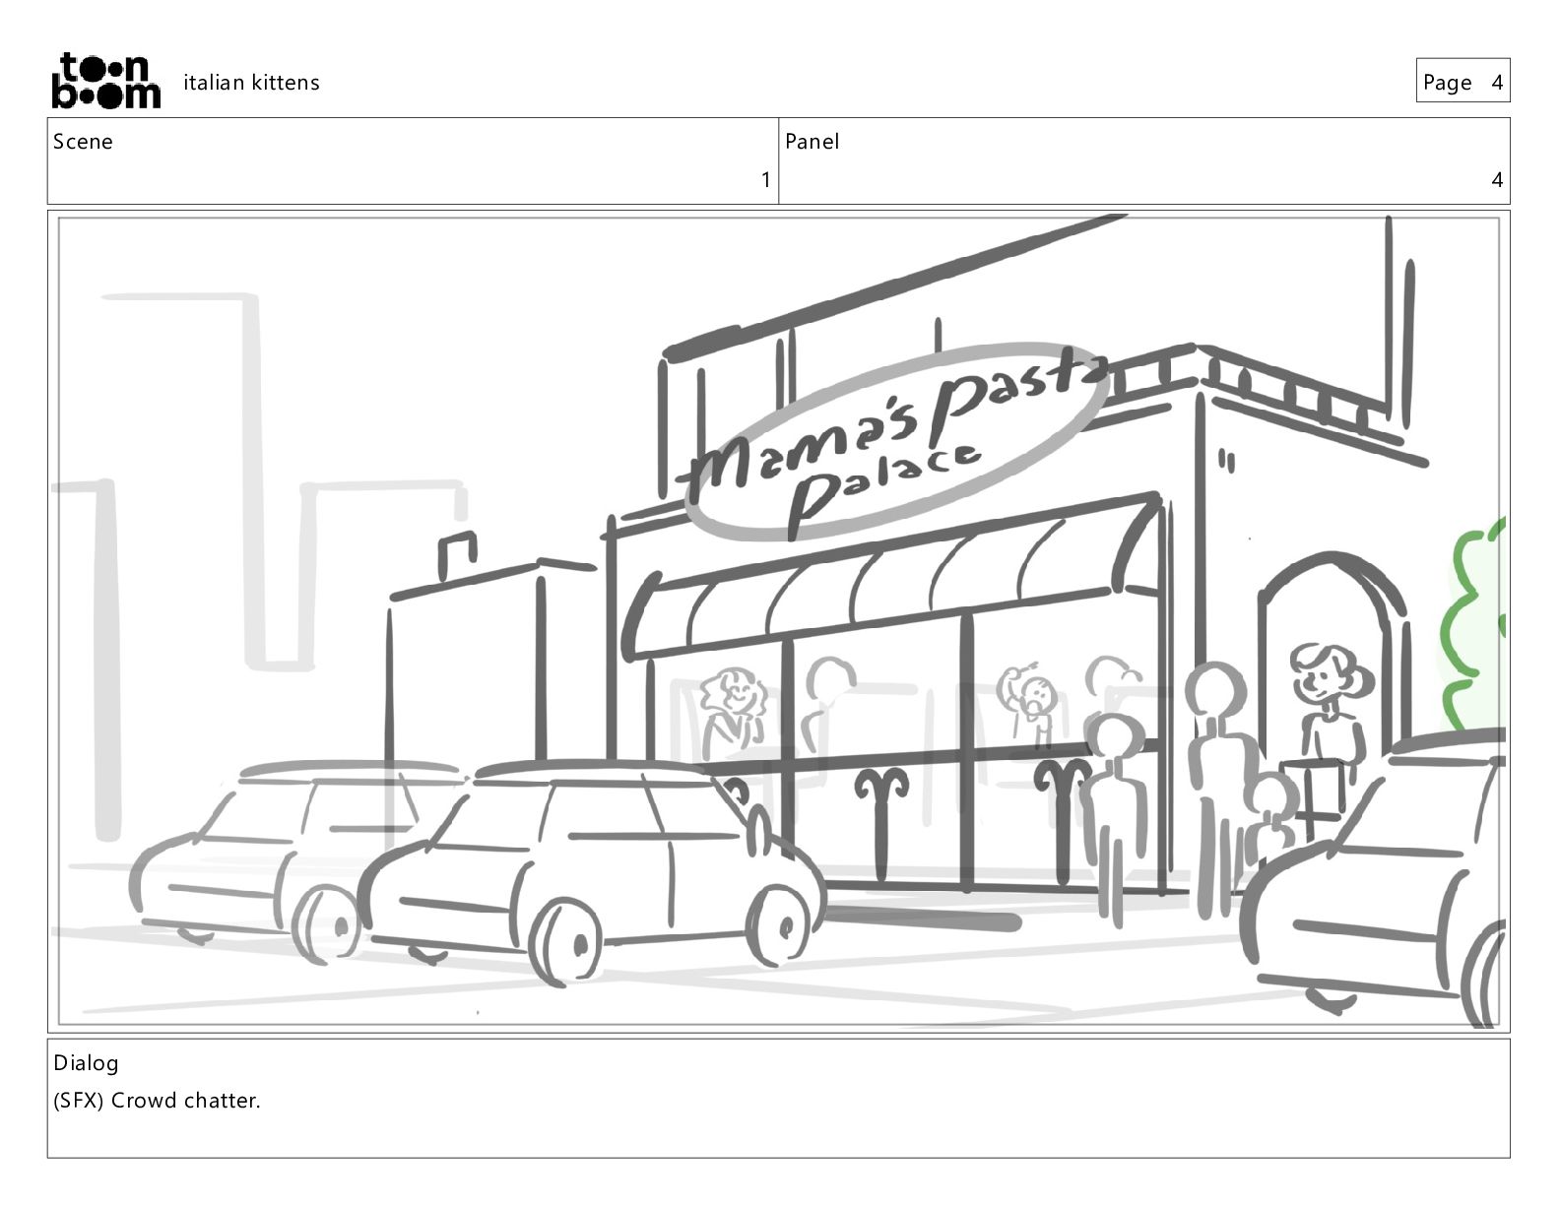Click the Scene label text
Viewport: 1560px width, 1205px height.
(83, 142)
